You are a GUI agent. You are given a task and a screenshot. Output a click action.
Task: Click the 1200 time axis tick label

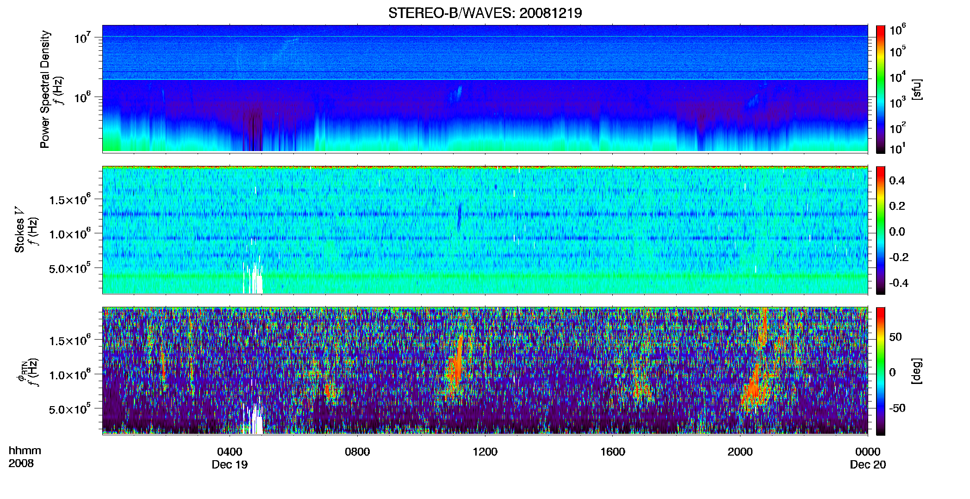point(485,452)
